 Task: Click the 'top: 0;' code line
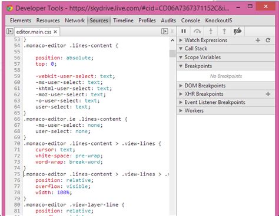click(x=46, y=64)
